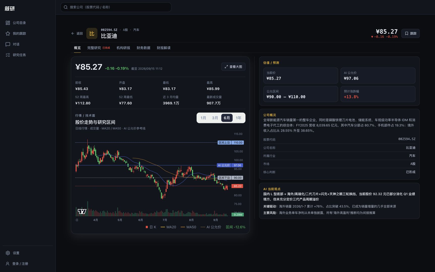Image resolution: width=435 pixels, height=272 pixels.
Task: Open the chat bubble icon for 对话
Action: (8, 44)
